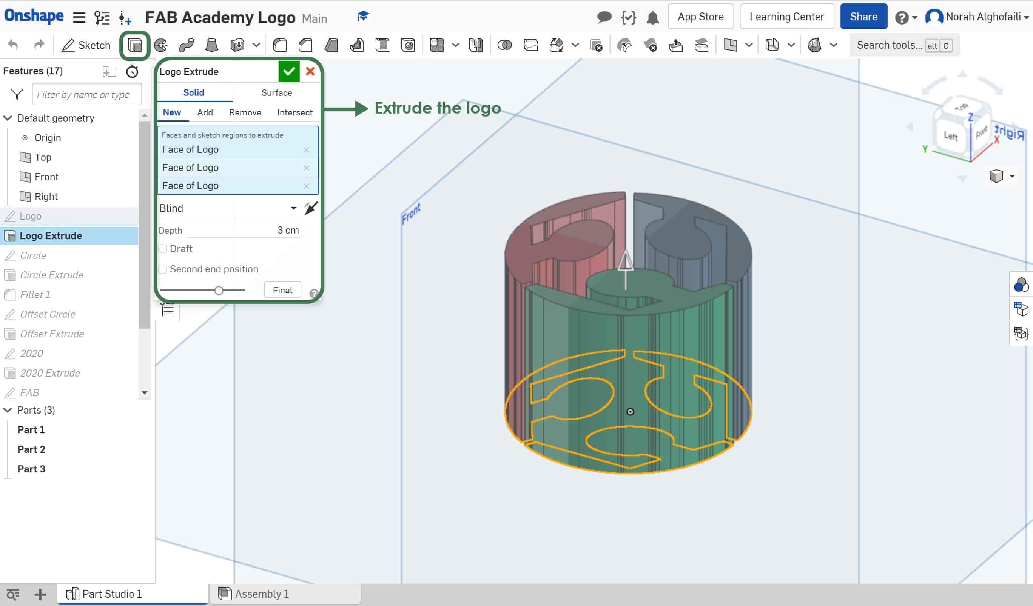This screenshot has height=606, width=1033.
Task: Select the Move face tool
Action: (x=675, y=45)
